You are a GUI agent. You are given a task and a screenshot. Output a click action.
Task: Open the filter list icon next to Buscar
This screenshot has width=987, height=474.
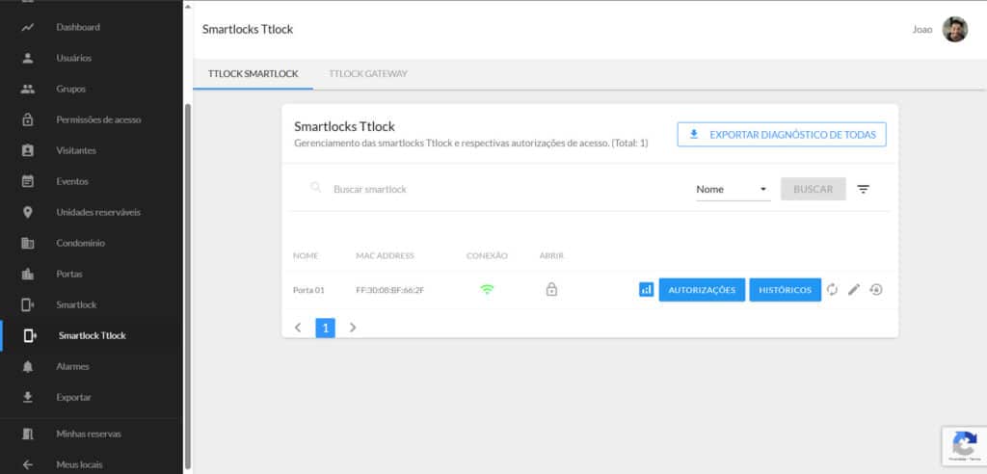863,189
